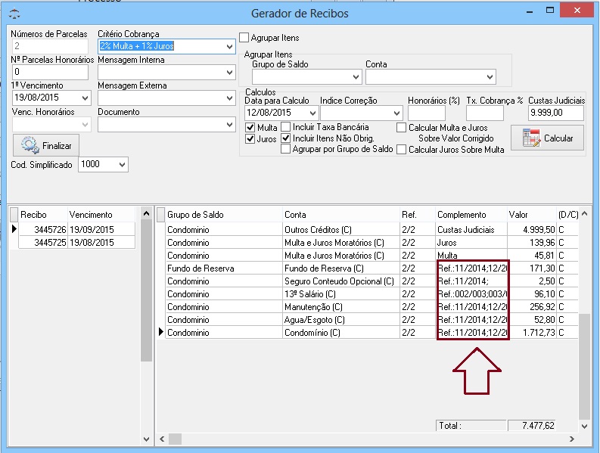The width and height of the screenshot is (600, 453).
Task: Click the Vencimento column header
Action: pos(101,215)
